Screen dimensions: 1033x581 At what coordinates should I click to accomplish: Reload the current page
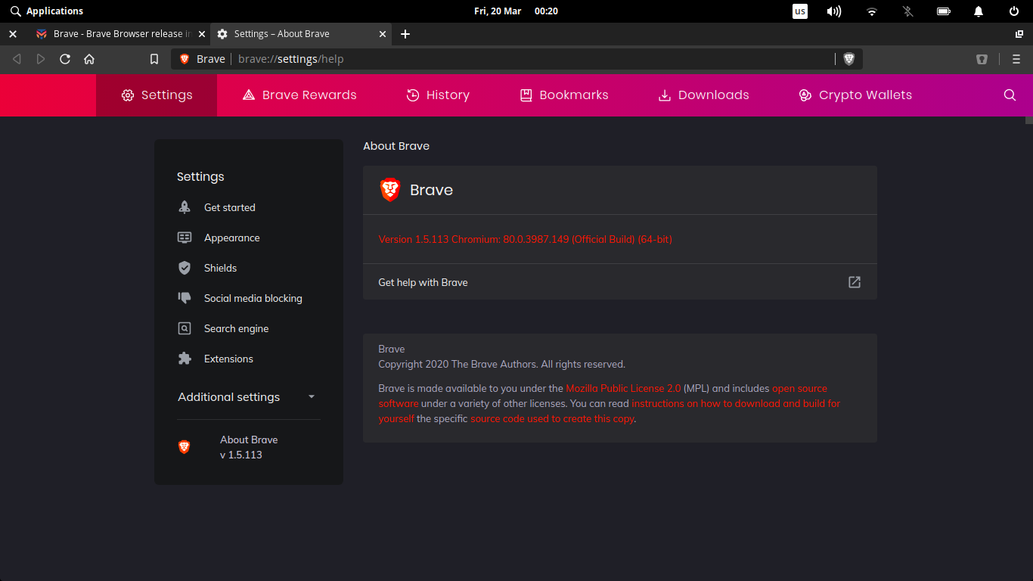point(65,59)
